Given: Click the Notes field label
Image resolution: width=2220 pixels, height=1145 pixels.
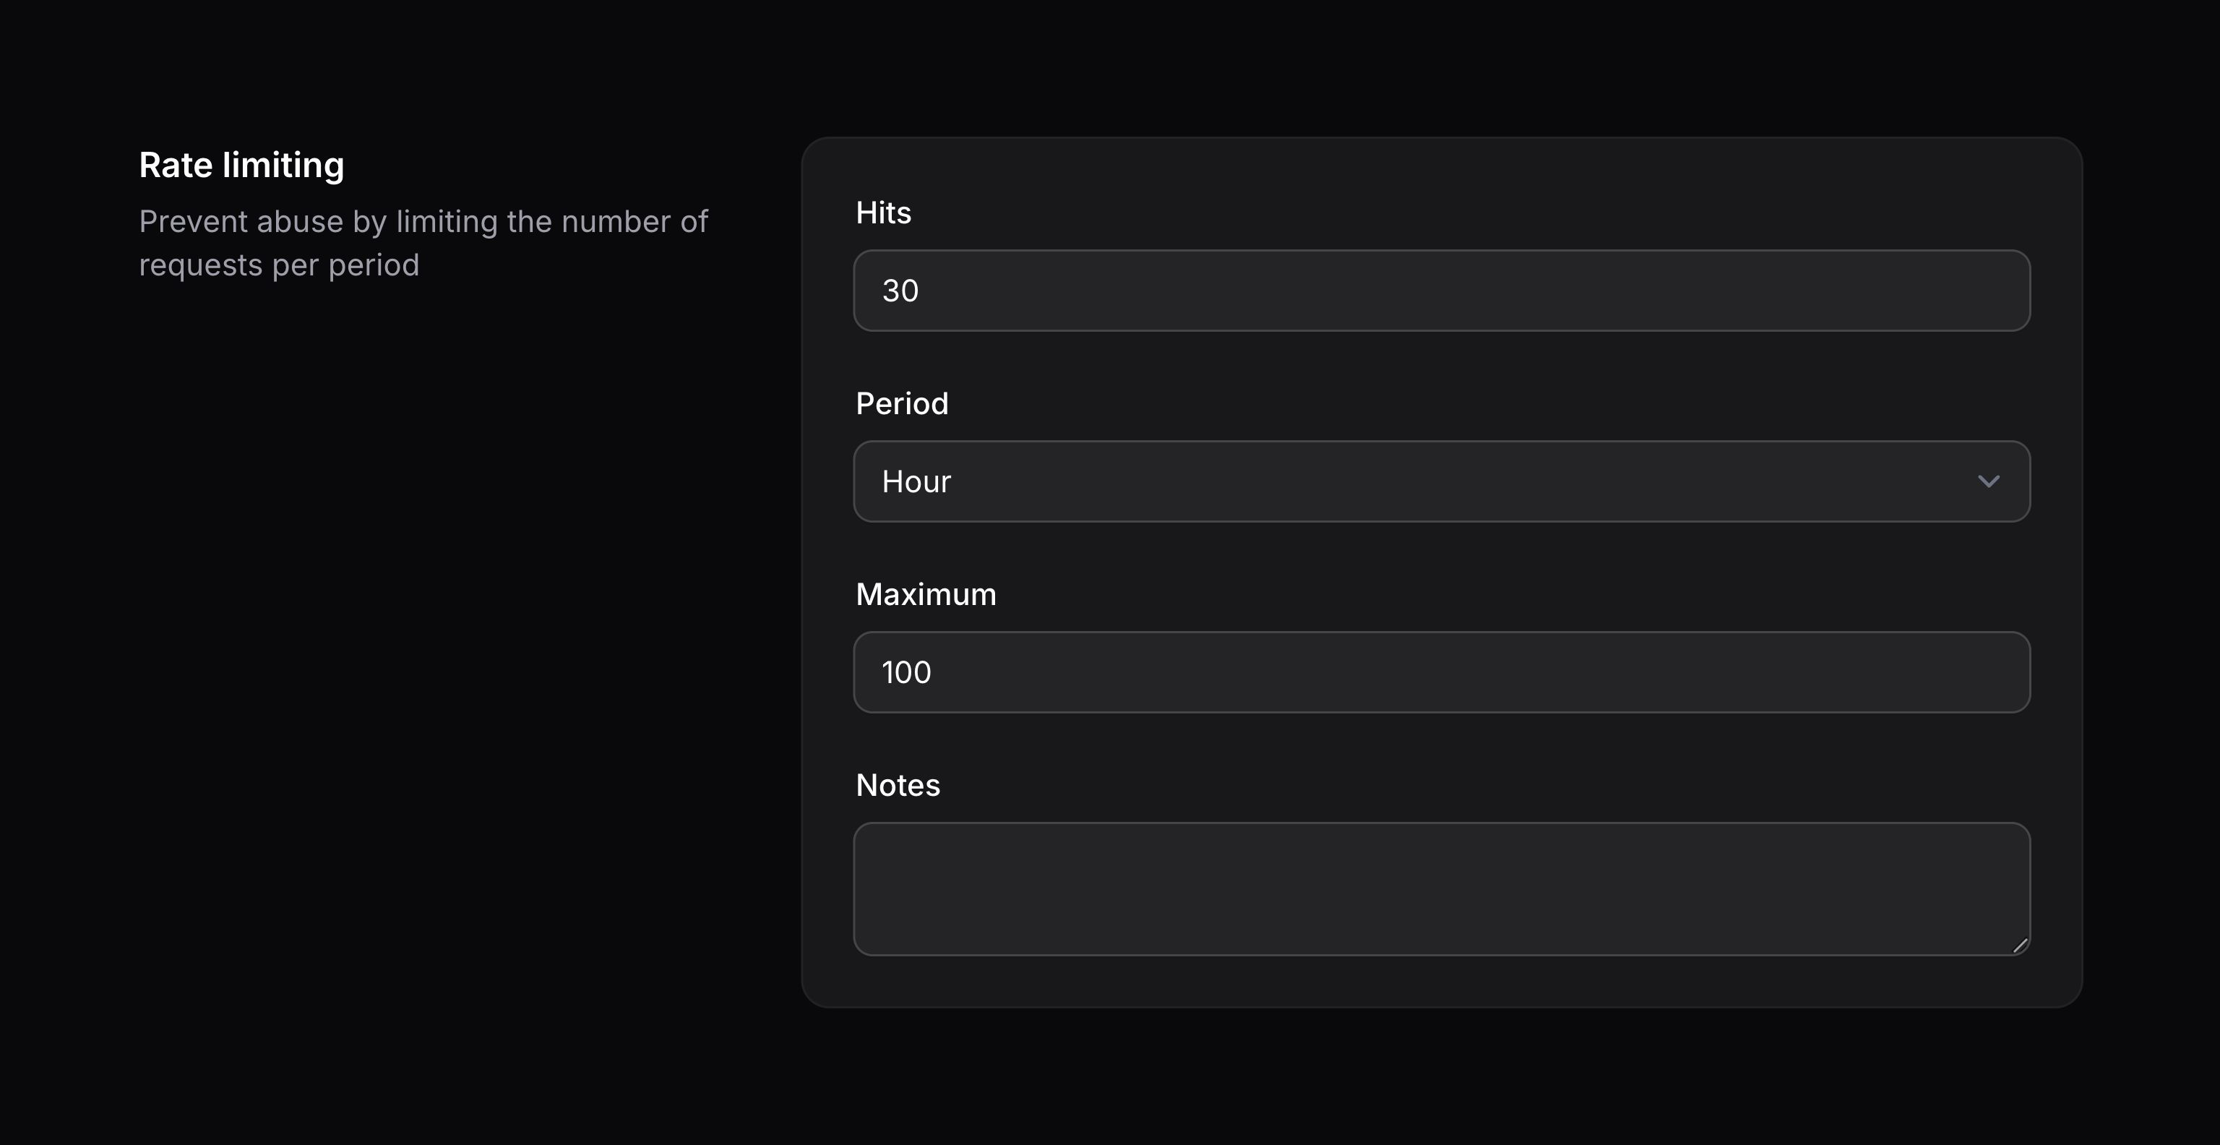Looking at the screenshot, I should 897,786.
